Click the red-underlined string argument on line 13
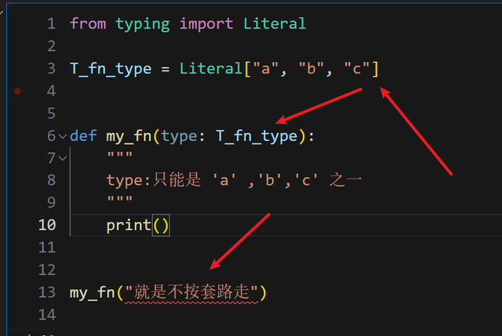This screenshot has height=336, width=502. coord(191,292)
